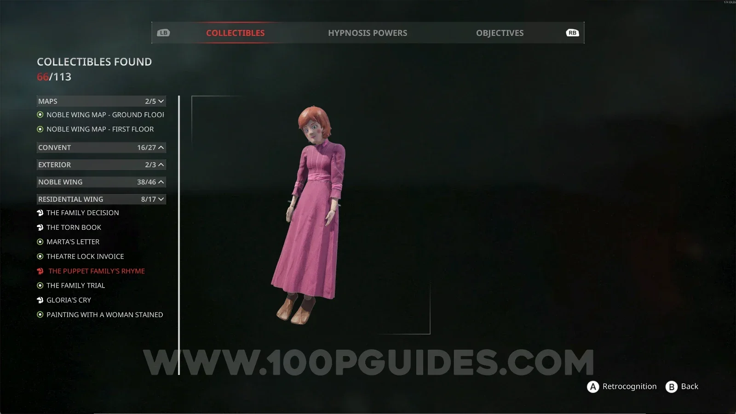The height and width of the screenshot is (414, 736).
Task: Click red icon next to The Puppet Family's Rhyme
Action: (40, 271)
